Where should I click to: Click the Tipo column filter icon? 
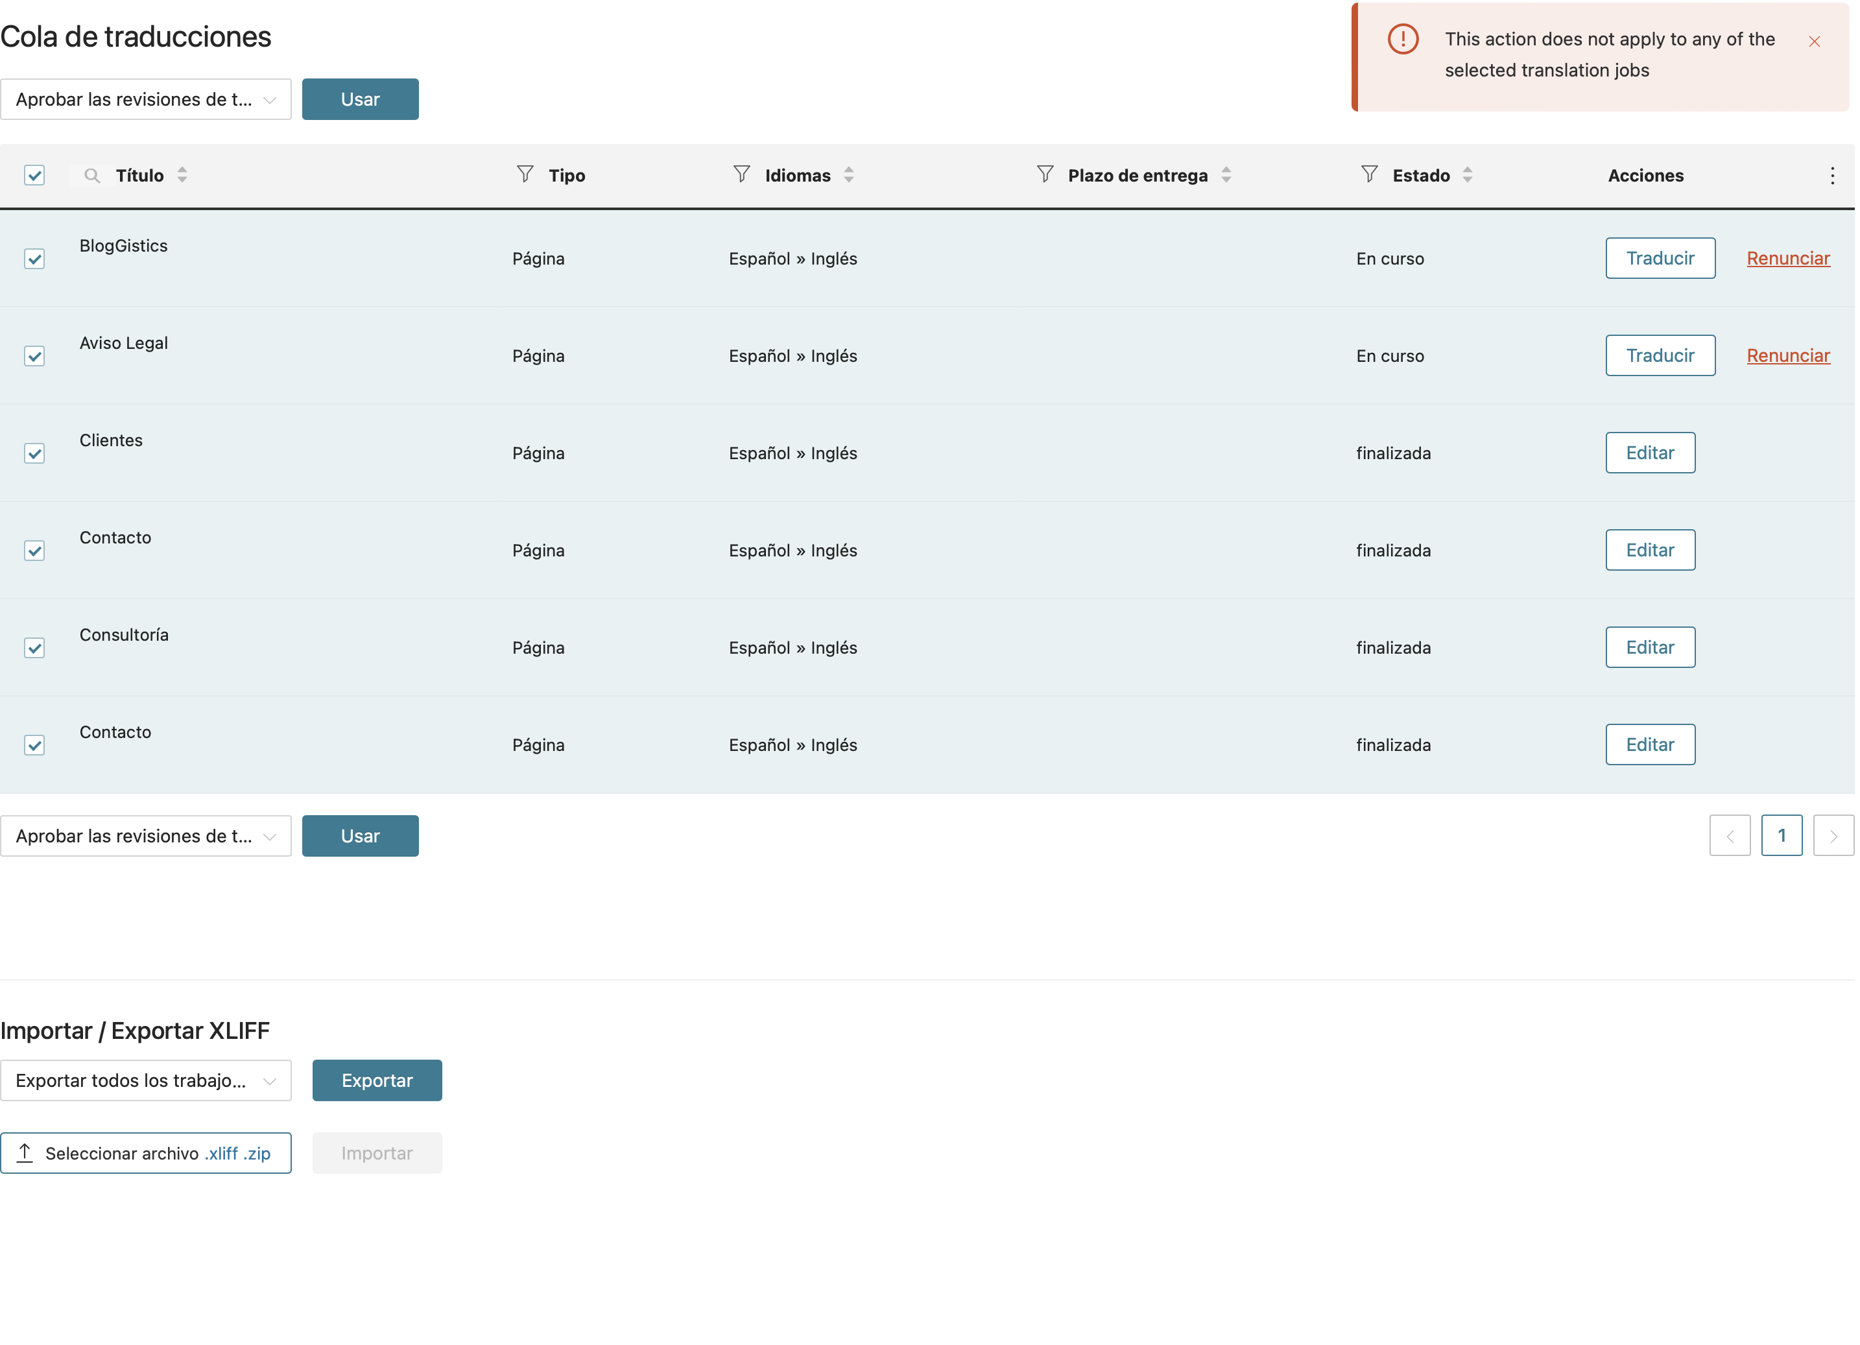pyautogui.click(x=525, y=174)
